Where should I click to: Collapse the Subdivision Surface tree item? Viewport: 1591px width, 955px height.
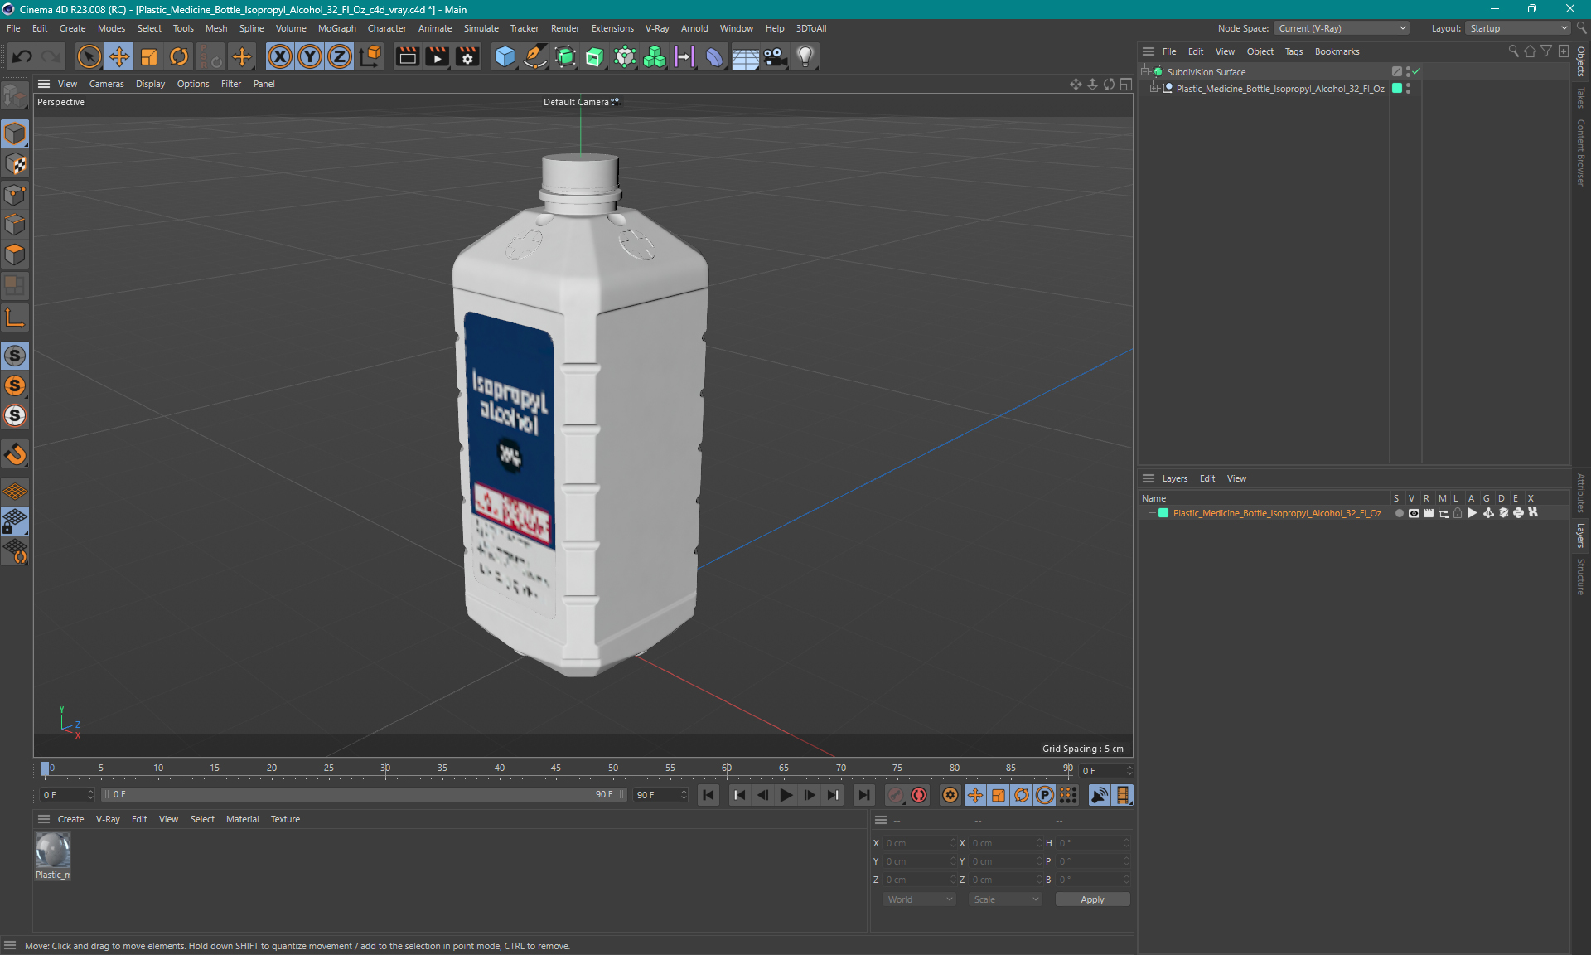[x=1145, y=71]
